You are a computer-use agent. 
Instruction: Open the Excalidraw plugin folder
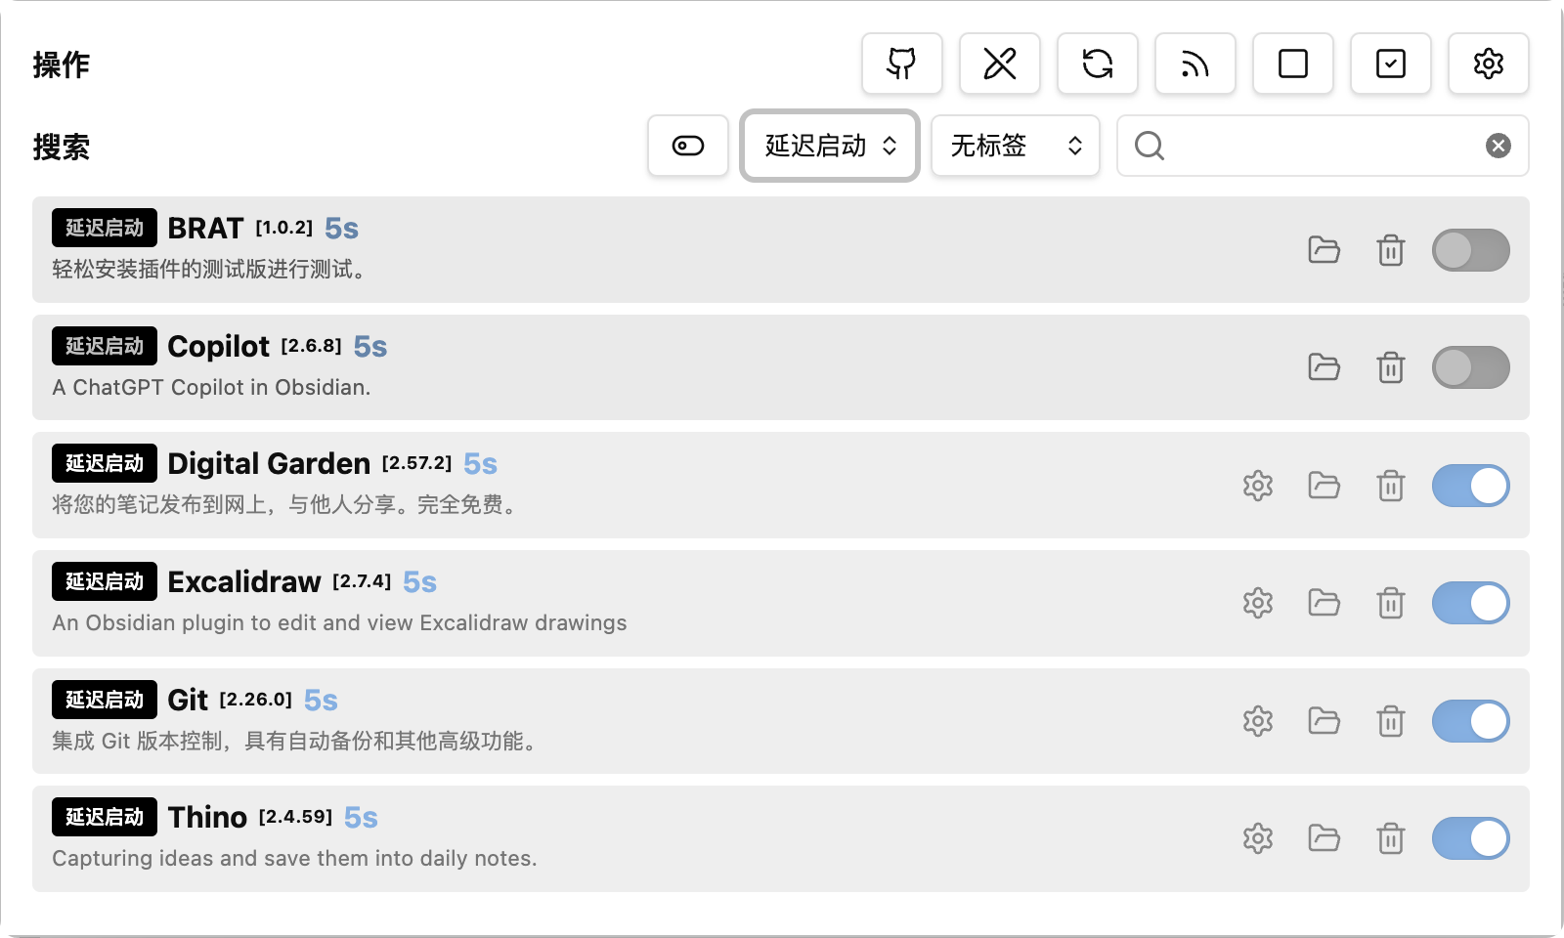1324,603
